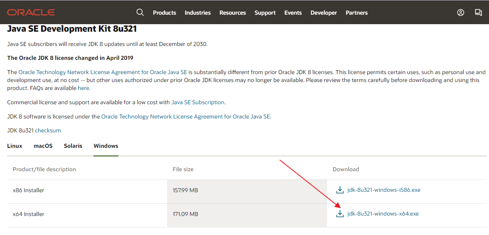489x235 pixels.
Task: Open the Industries menu
Action: (198, 13)
